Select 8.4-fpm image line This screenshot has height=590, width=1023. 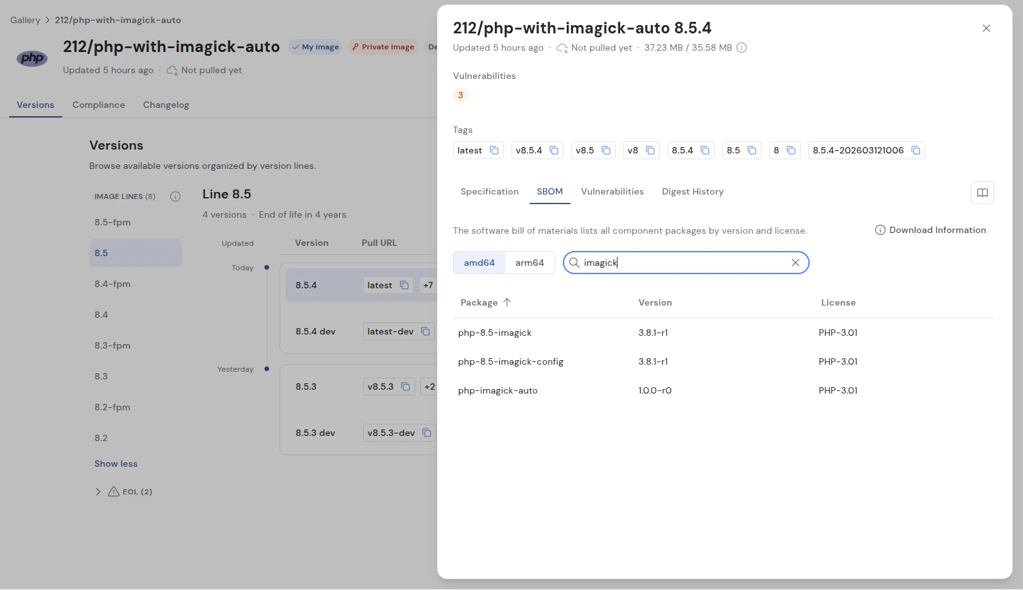point(135,284)
